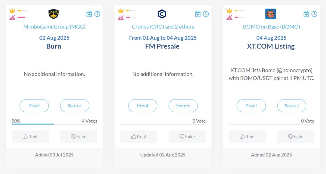This screenshot has height=174, width=326.
Task: Open MimboGameGroup (MGG) coin link
Action: click(54, 27)
